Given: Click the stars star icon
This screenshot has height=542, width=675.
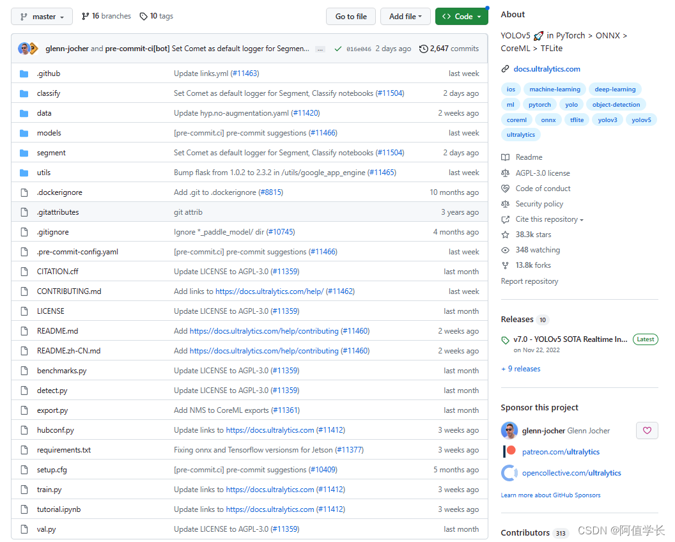Looking at the screenshot, I should (x=506, y=235).
